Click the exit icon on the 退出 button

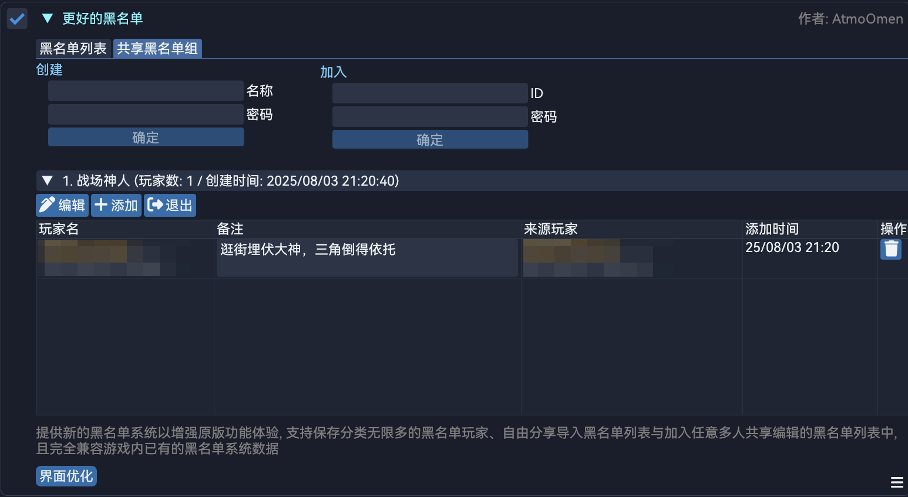[x=156, y=204]
